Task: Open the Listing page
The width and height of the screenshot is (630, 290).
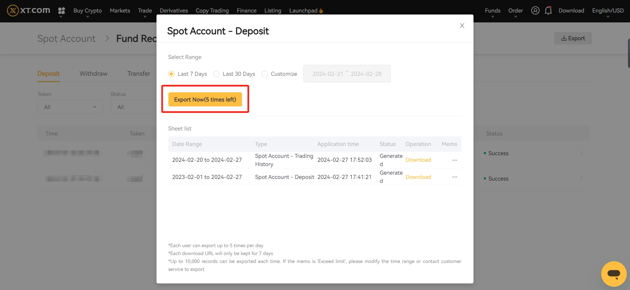Action: coord(273,11)
